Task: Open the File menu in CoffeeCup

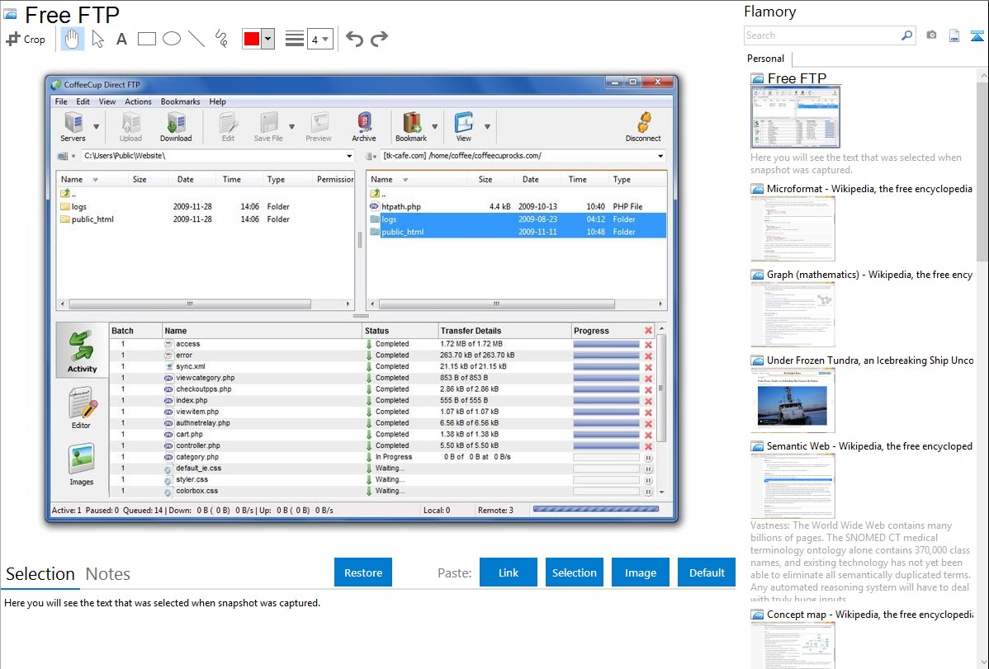Action: [61, 101]
